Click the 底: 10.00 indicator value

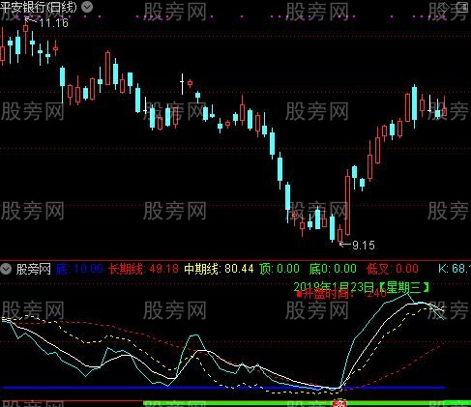[79, 269]
